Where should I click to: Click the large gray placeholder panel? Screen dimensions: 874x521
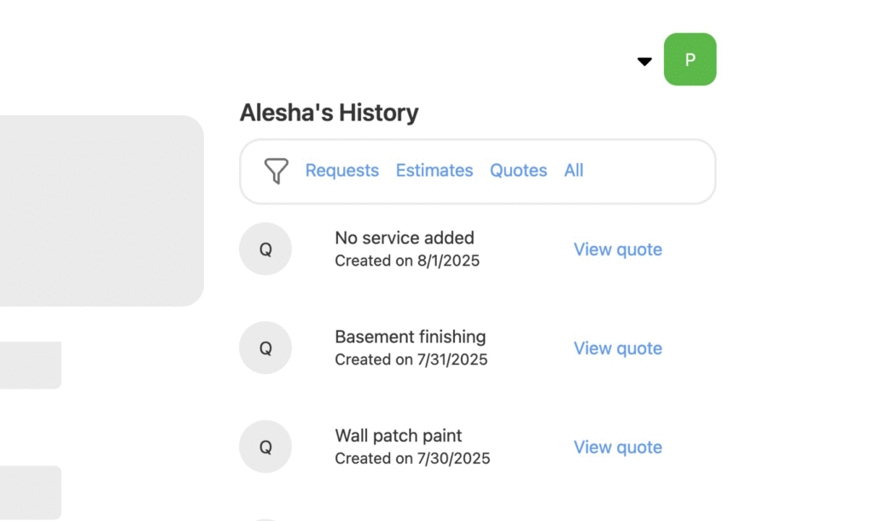(x=98, y=210)
